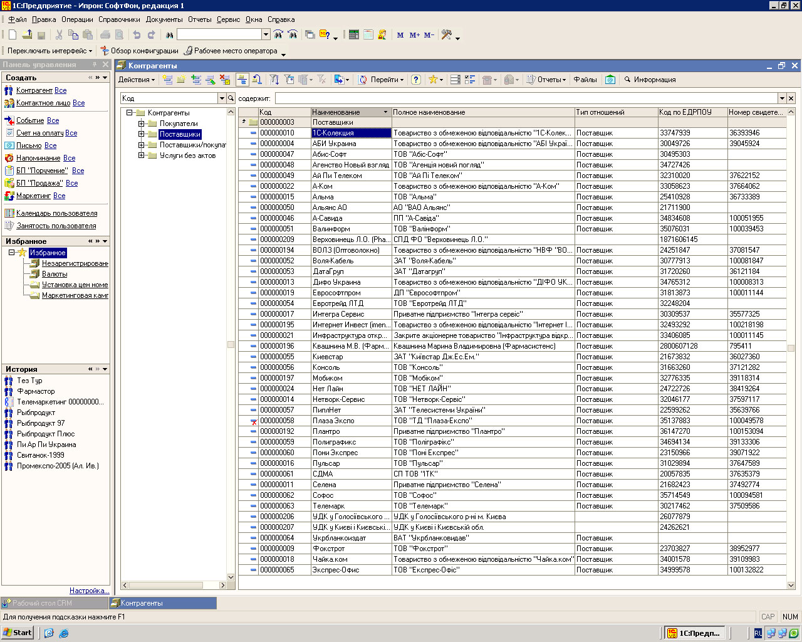Click Обзор конфигурации toolbar button
This screenshot has width=802, height=642.
click(140, 51)
